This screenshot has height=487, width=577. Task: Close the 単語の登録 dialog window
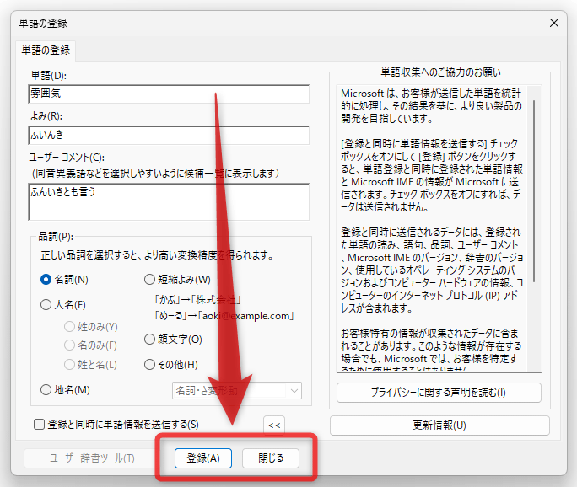(554, 23)
